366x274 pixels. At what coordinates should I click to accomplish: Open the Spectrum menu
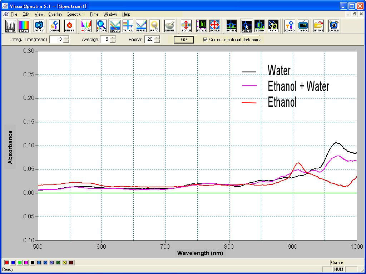76,14
